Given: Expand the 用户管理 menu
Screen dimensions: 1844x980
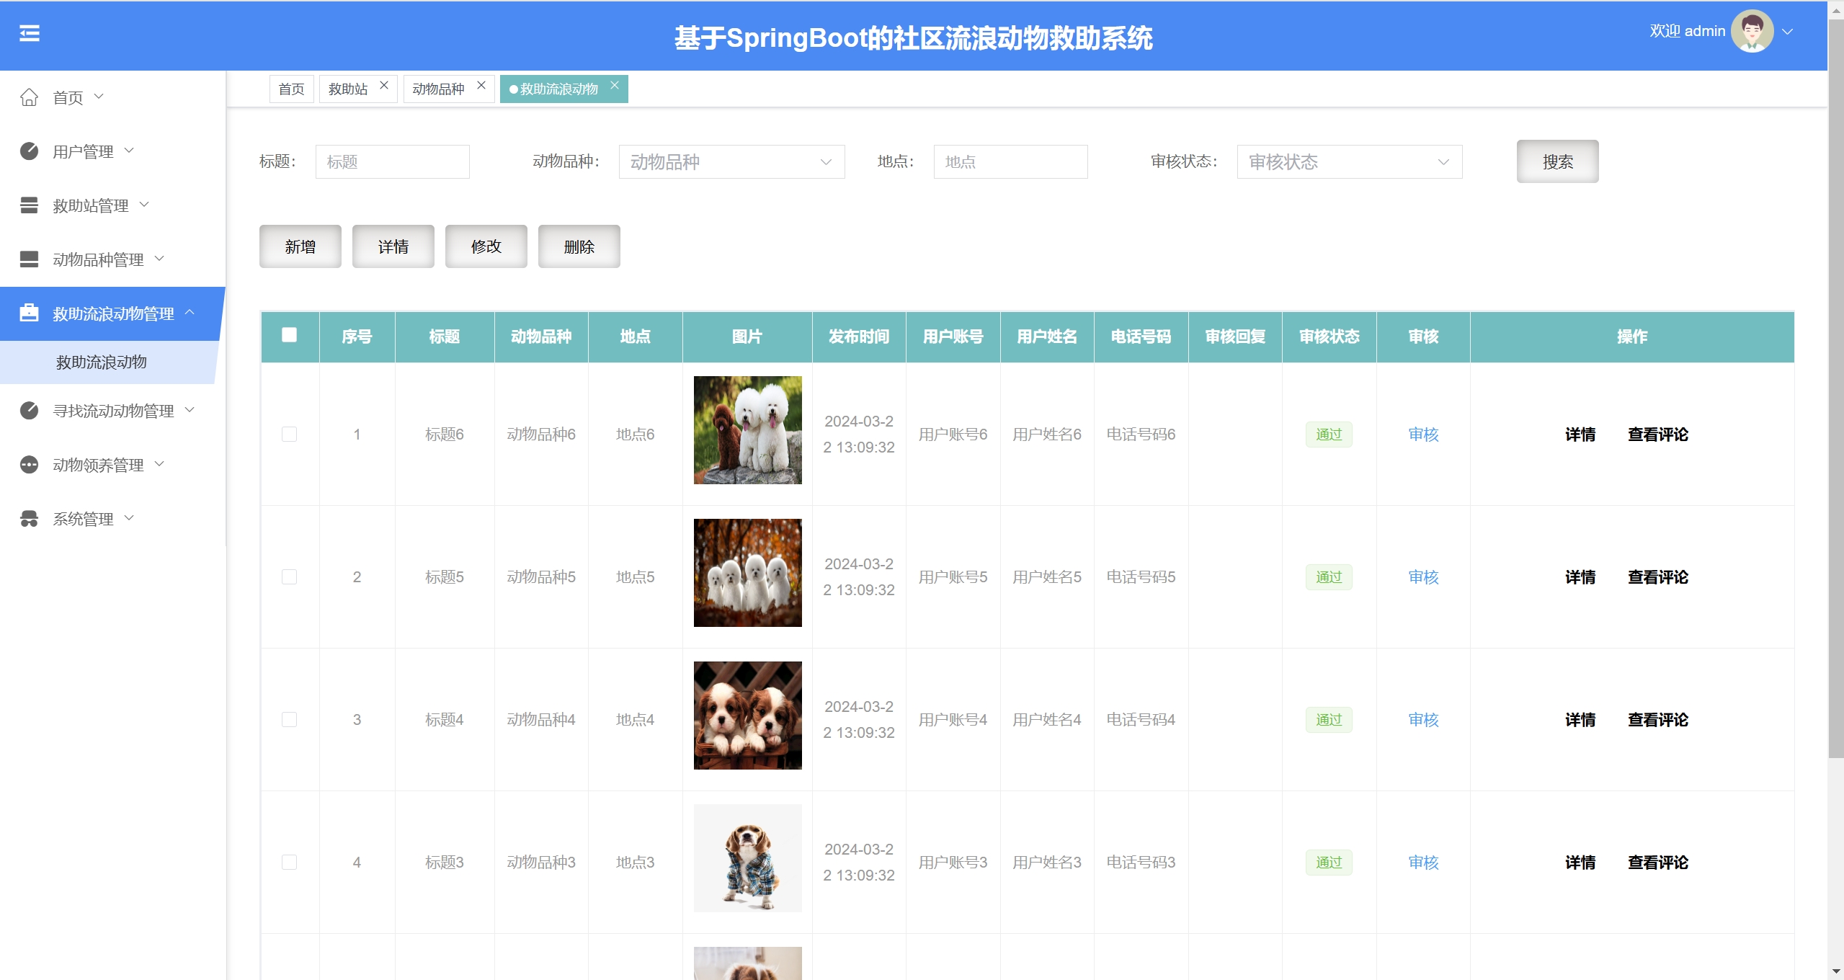Looking at the screenshot, I should (x=130, y=151).
